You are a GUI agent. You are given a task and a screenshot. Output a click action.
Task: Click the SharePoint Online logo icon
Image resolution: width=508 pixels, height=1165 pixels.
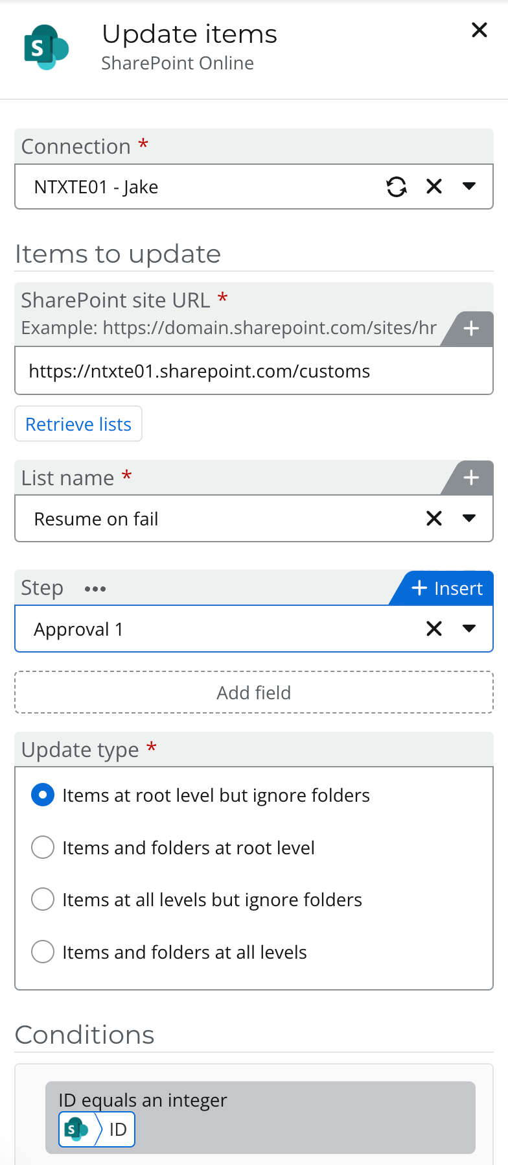coord(46,47)
